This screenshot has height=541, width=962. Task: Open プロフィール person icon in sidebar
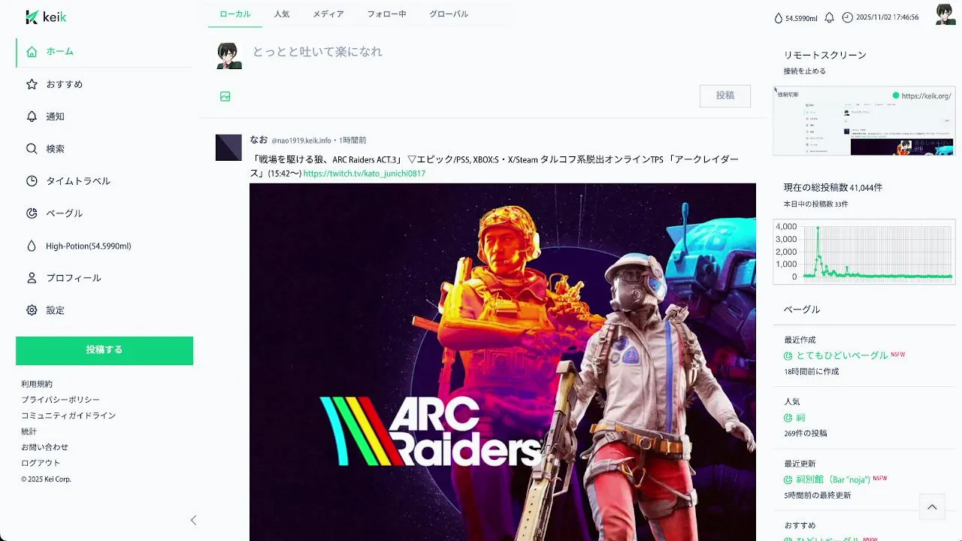point(32,278)
